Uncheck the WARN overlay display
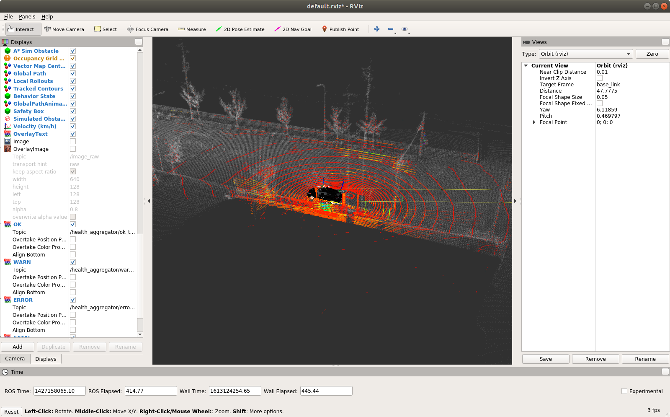The height and width of the screenshot is (417, 670). [x=73, y=262]
